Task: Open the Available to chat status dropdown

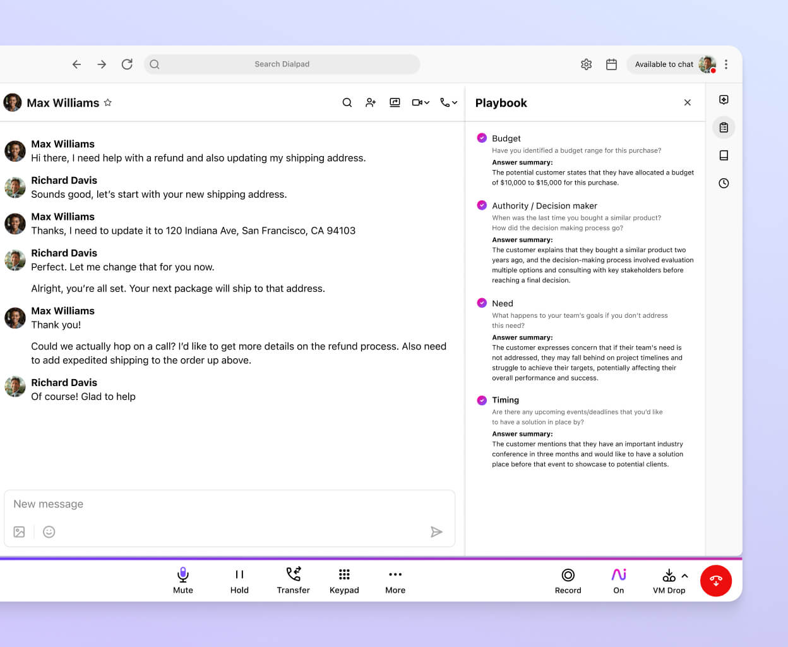Action: tap(664, 64)
